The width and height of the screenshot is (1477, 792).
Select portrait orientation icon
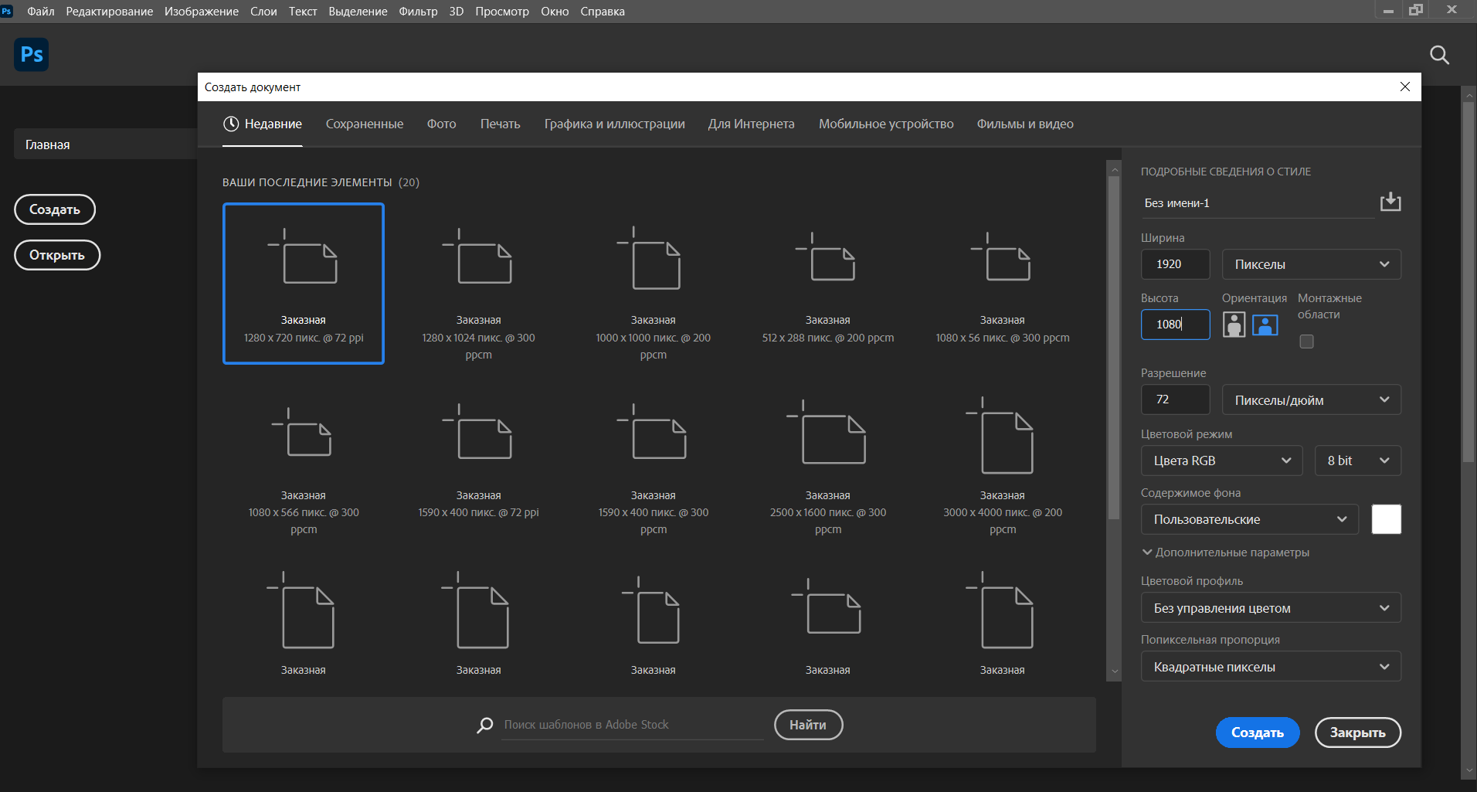pos(1234,325)
